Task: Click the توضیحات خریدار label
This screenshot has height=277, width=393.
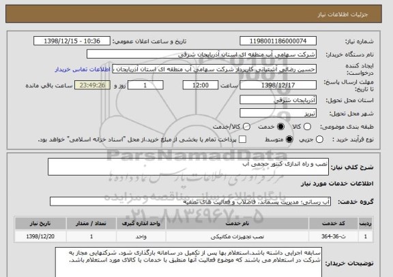Action: tap(349, 263)
